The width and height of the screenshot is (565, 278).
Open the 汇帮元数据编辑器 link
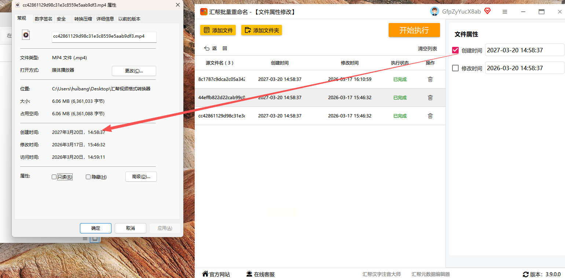(x=431, y=274)
